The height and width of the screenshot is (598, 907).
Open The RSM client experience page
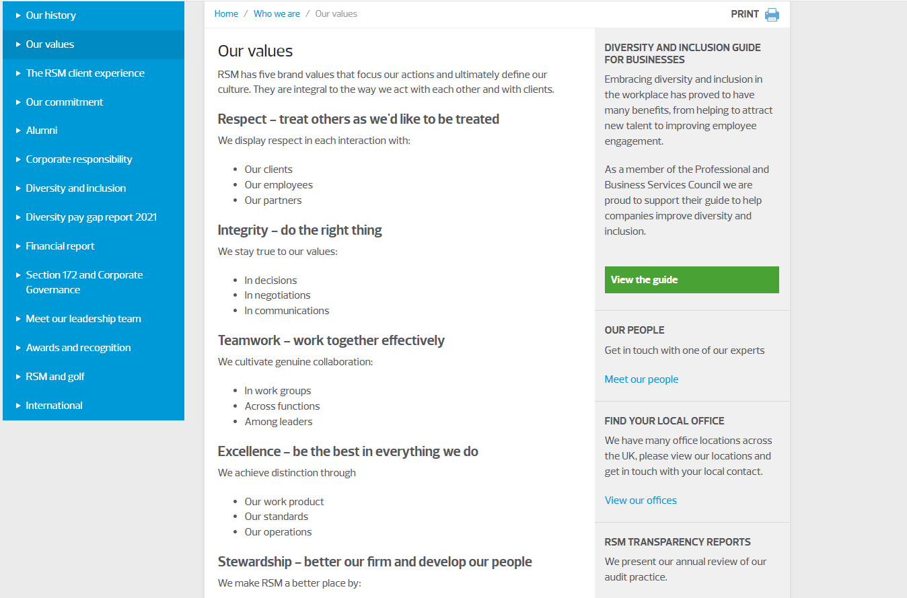pos(85,73)
